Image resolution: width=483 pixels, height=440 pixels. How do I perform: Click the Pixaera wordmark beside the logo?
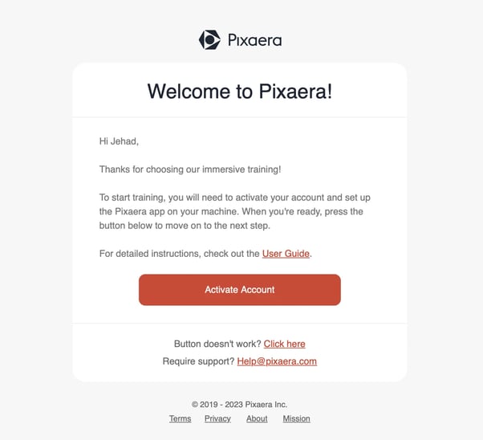coord(254,40)
